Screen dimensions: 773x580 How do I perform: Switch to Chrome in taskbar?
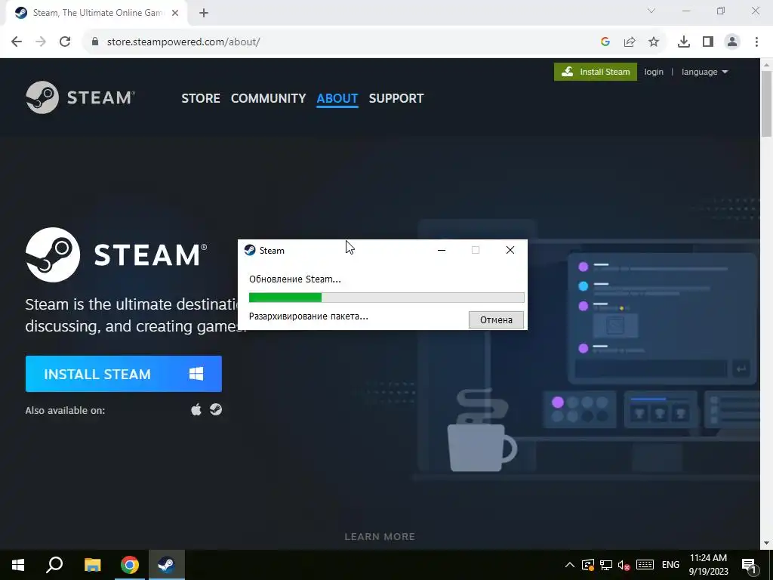130,565
